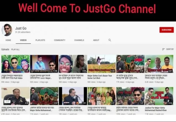View the About tab

coord(96,40)
